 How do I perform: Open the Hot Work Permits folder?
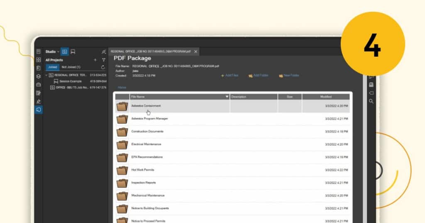click(x=140, y=170)
